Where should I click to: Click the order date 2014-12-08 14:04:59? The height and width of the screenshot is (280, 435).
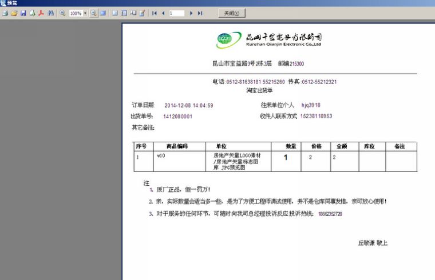(189, 106)
